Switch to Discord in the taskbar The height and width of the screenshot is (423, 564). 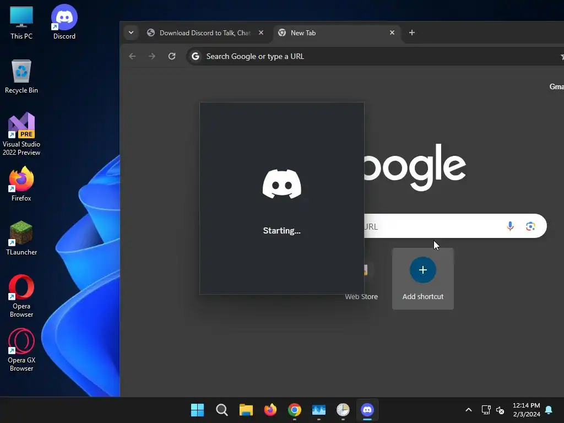click(367, 410)
